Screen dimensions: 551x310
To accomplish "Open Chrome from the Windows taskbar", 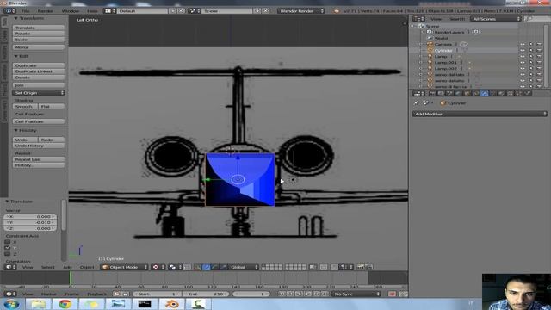I will 65,304.
